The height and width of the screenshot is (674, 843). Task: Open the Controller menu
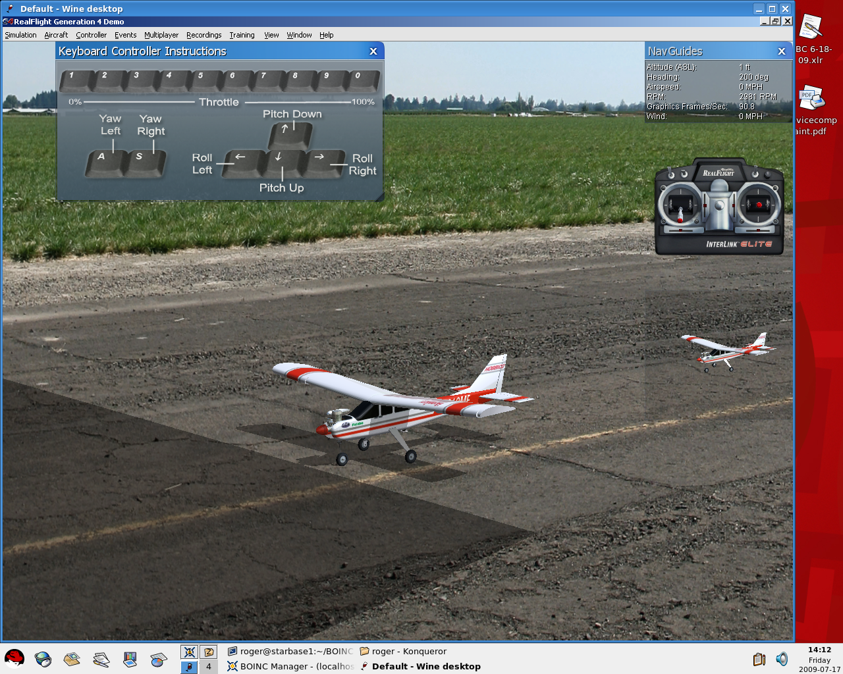(91, 35)
